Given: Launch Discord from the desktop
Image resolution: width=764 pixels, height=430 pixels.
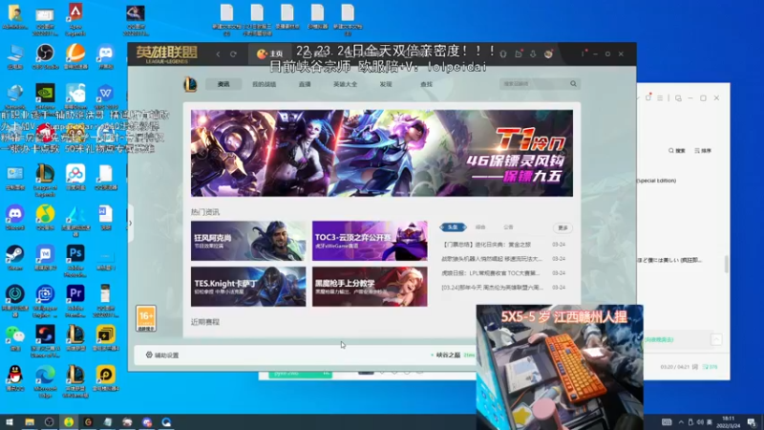Looking at the screenshot, I should click(x=15, y=218).
